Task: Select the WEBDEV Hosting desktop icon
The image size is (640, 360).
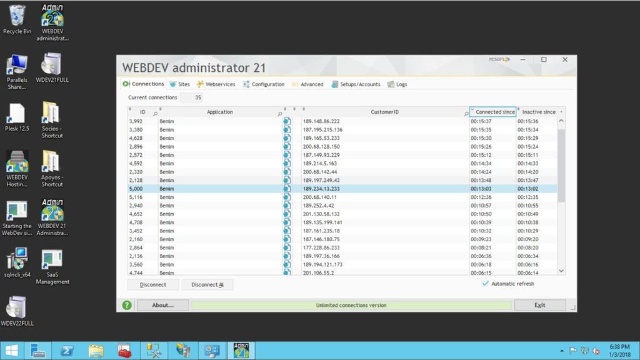Action: [x=17, y=169]
